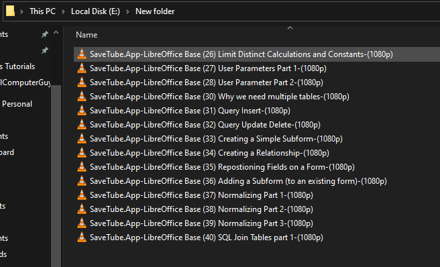Go to This PC in the address bar
This screenshot has height=267, width=440.
[42, 11]
